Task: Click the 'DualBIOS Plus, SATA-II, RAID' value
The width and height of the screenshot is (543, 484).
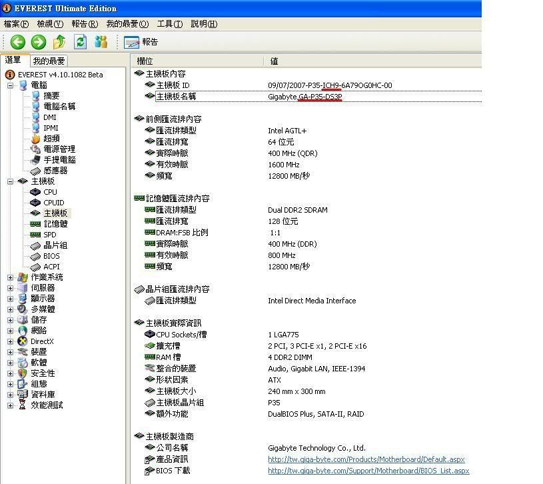Action: (x=316, y=414)
